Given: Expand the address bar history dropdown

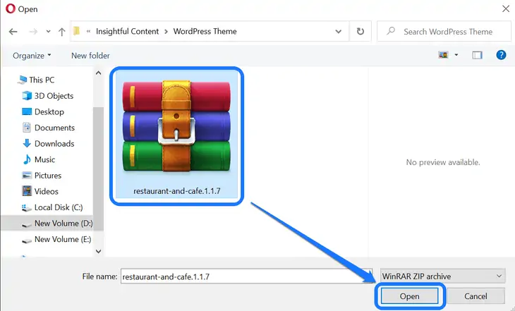Looking at the screenshot, I should pyautogui.click(x=339, y=32).
